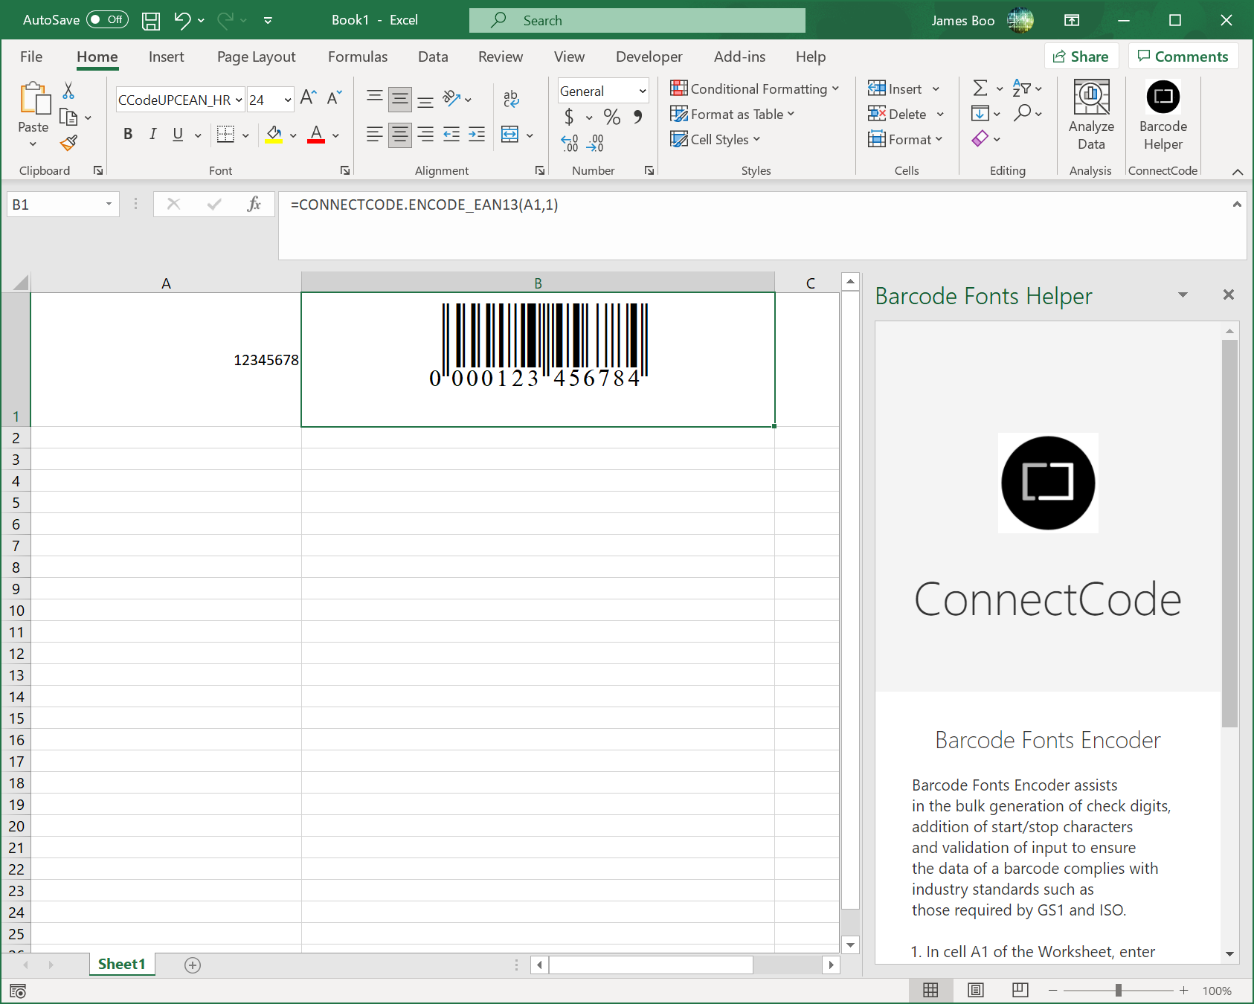Toggle the AutoSave switch

107,20
